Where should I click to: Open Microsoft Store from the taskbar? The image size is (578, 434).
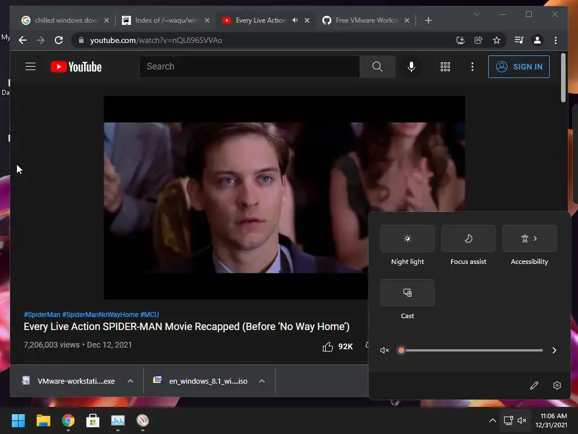[x=93, y=420]
